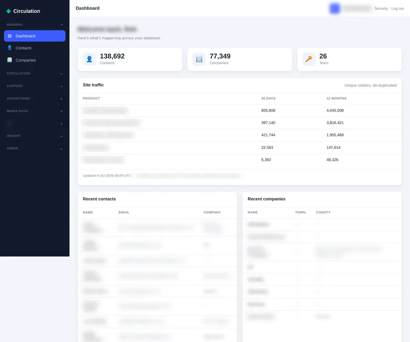Click TOWN column header in Recent companies
The image size is (410, 342).
(300, 212)
